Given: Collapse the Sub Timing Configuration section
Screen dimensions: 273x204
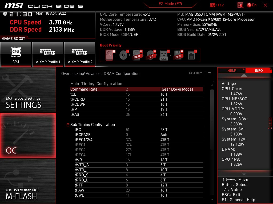Looking at the screenshot, I should click(x=68, y=125).
